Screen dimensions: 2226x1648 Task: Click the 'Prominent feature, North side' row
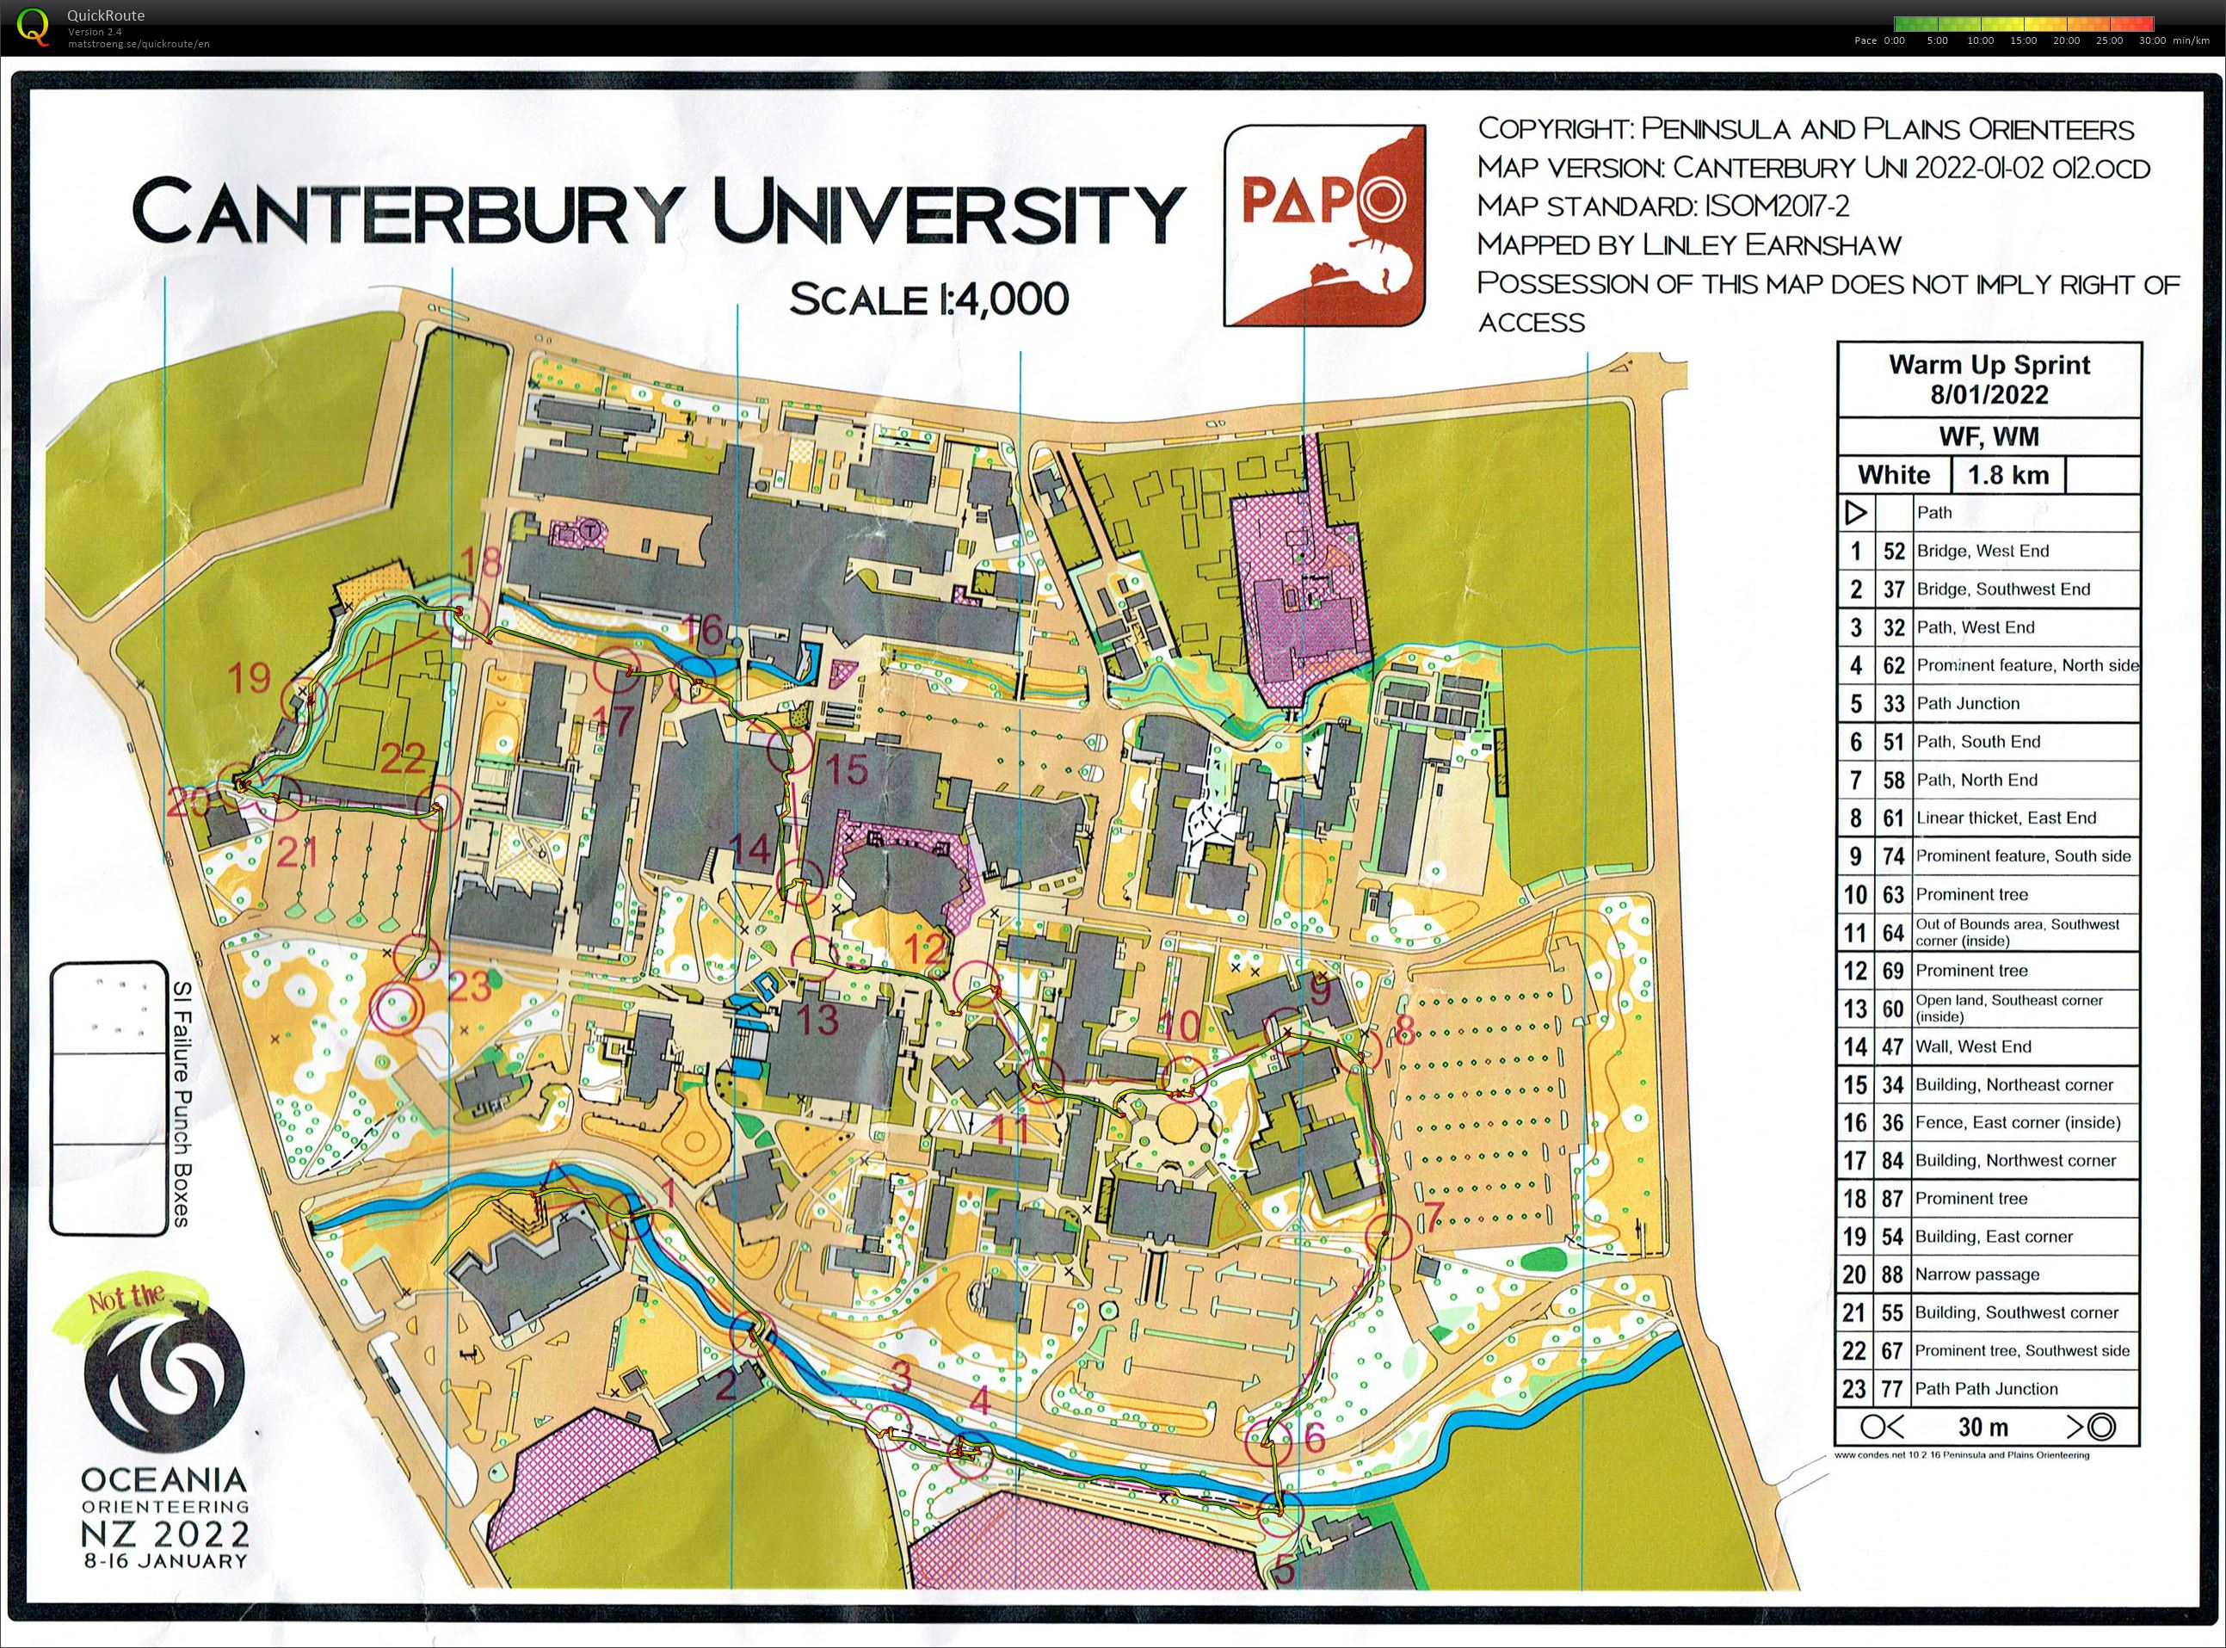coord(1989,665)
